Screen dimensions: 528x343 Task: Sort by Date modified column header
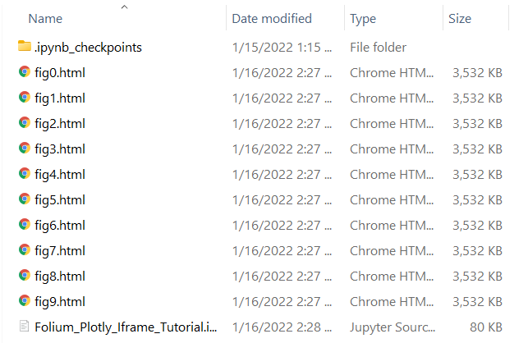point(272,18)
